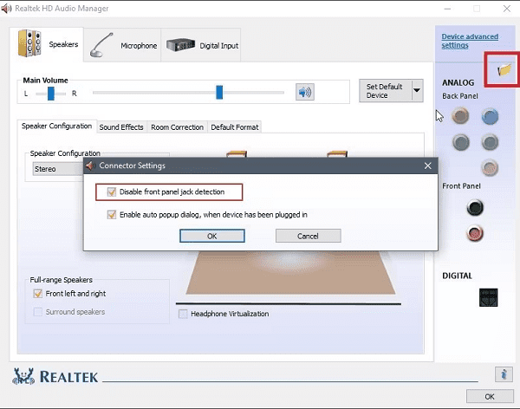Expand the Set Default Device dropdown arrow
Image resolution: width=520 pixels, height=409 pixels.
[417, 90]
